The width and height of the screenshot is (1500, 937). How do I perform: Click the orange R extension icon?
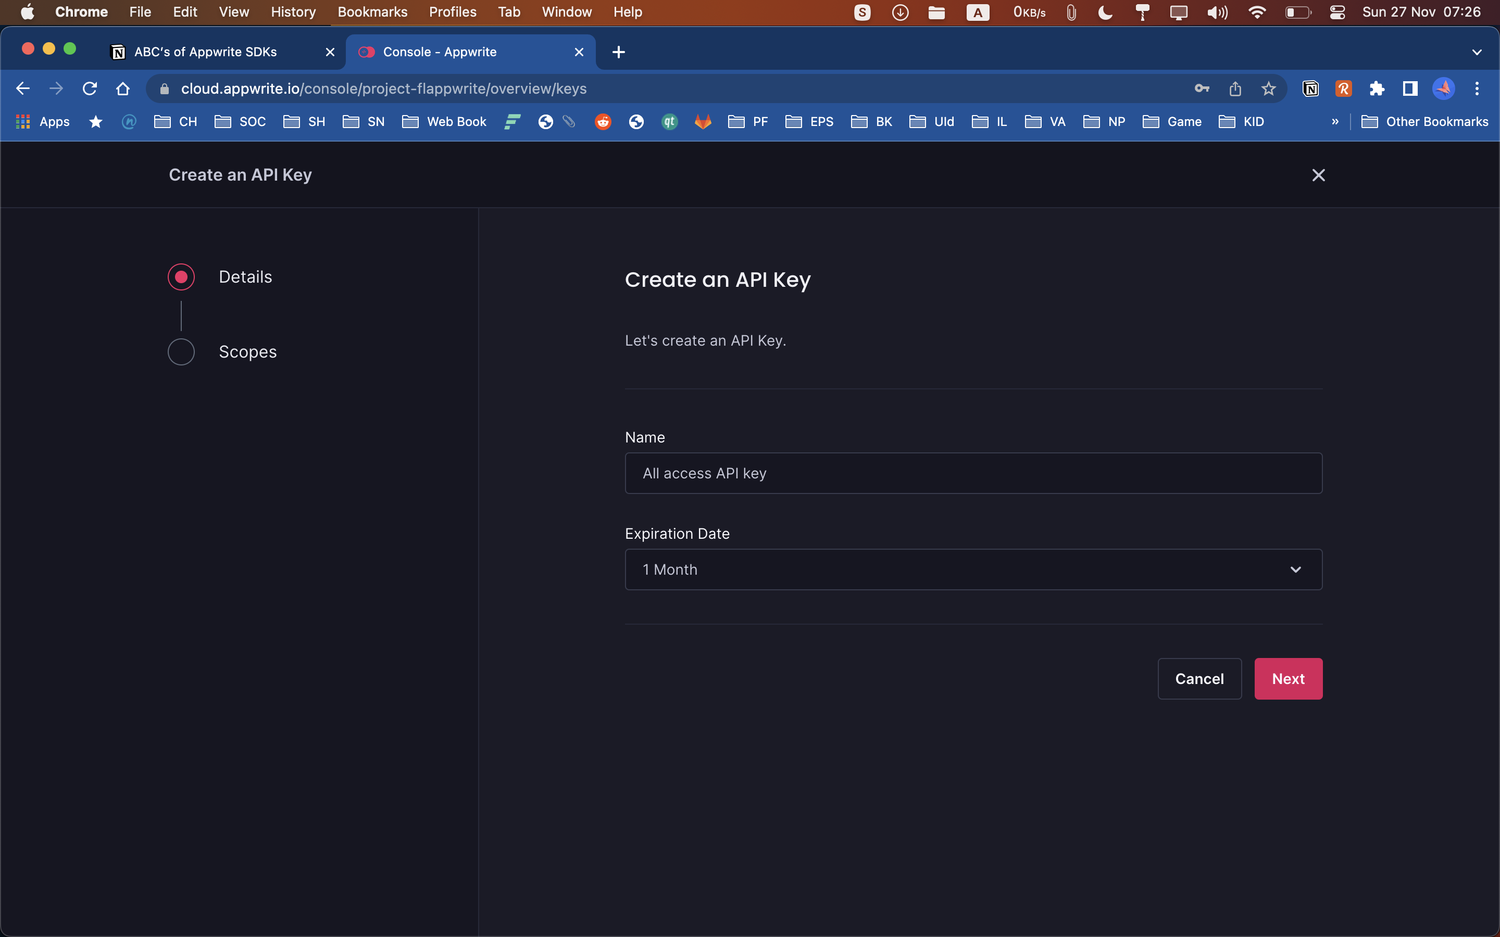(1344, 88)
